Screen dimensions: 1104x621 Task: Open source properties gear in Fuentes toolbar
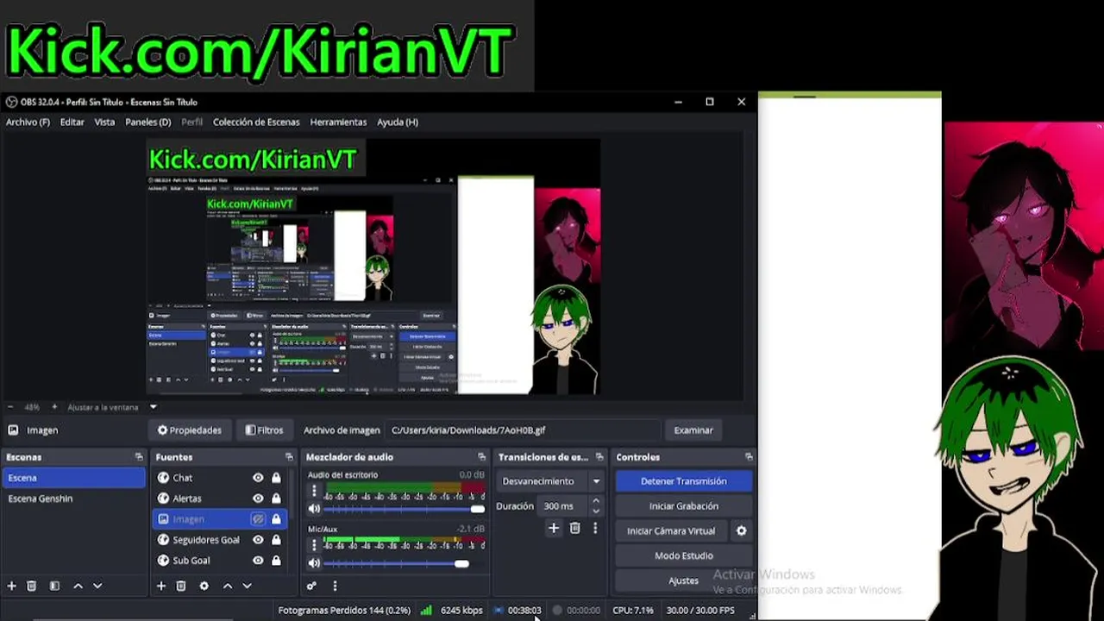[204, 586]
